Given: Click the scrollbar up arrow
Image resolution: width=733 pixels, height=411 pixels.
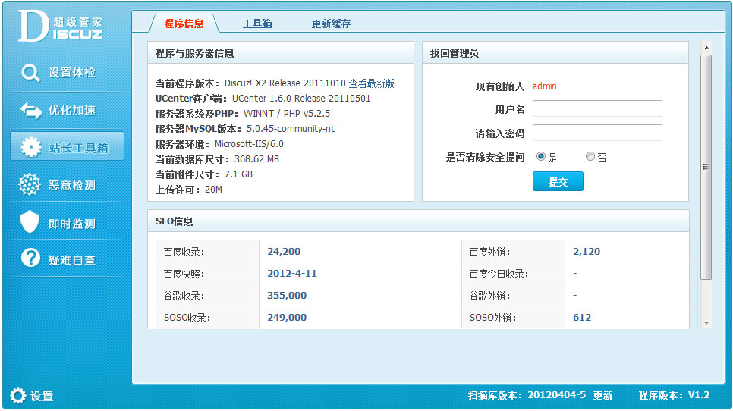Looking at the screenshot, I should pos(706,48).
